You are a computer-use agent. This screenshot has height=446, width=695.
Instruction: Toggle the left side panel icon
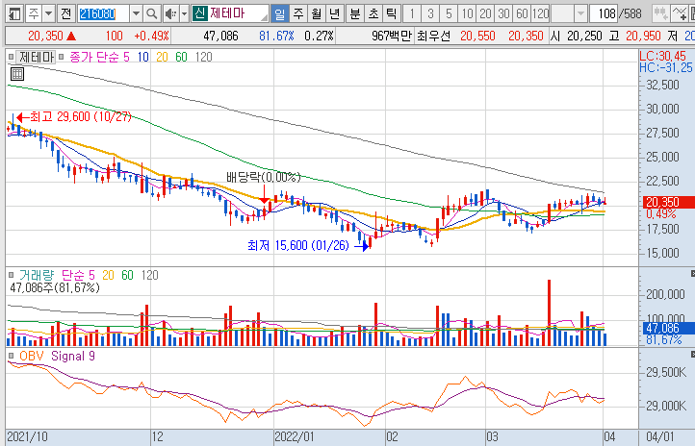(14, 14)
